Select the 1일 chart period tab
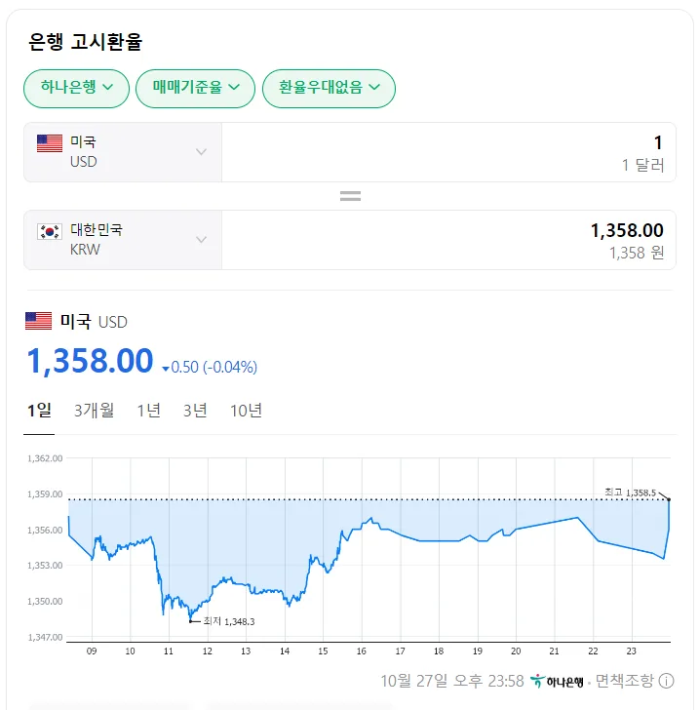Viewport: 699px width, 710px height. 39,411
